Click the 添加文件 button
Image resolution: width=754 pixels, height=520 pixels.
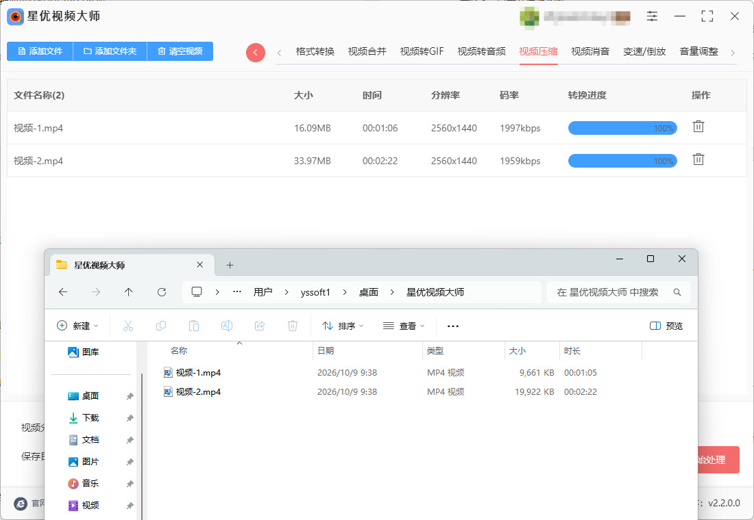40,51
